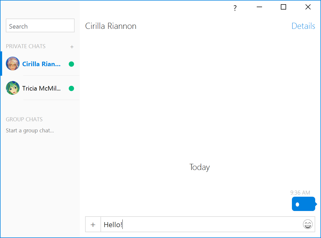Click the 9:36 AM timestamp
Image resolution: width=321 pixels, height=238 pixels.
[x=300, y=192]
